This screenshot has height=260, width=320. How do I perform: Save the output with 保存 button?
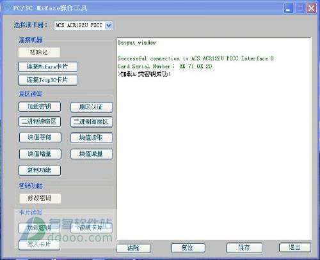tap(244, 248)
